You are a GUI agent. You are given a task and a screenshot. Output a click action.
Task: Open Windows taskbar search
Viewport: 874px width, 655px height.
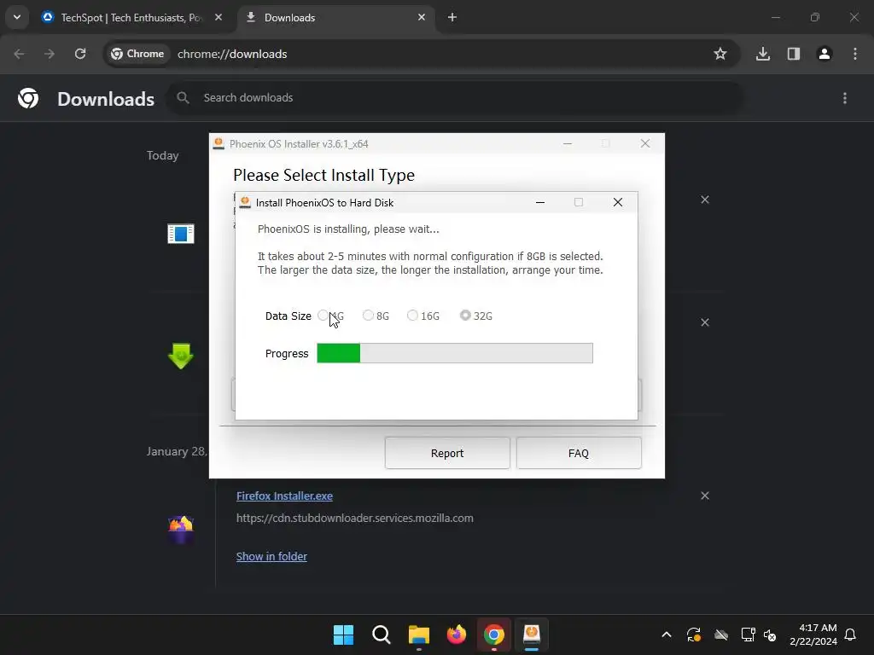382,635
